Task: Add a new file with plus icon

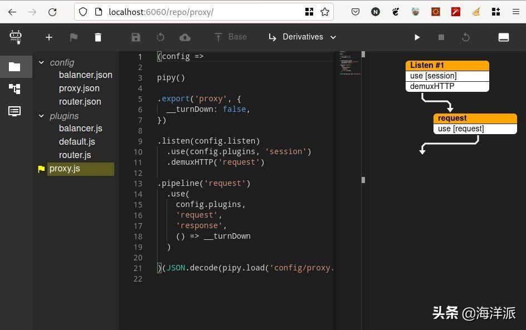Action: click(x=49, y=37)
